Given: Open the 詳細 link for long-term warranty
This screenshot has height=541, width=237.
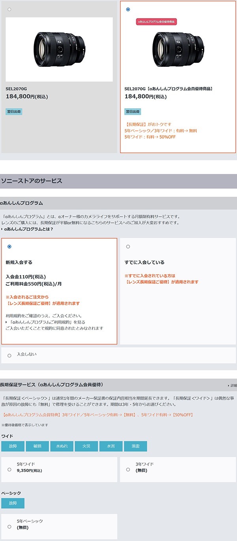Looking at the screenshot, I should click(x=232, y=385).
